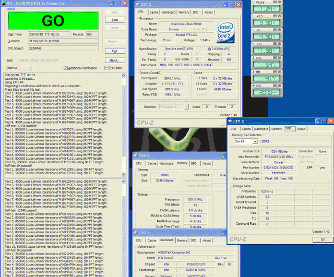Open the SPD tab in the CPU-Z Memory window
Image resolution: width=334 pixels, height=277 pixels.
(x=194, y=163)
